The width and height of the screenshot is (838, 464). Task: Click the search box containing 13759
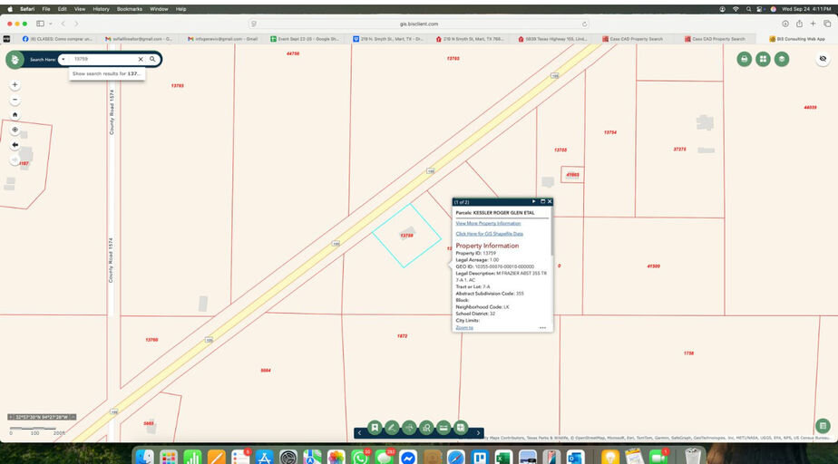(102, 59)
